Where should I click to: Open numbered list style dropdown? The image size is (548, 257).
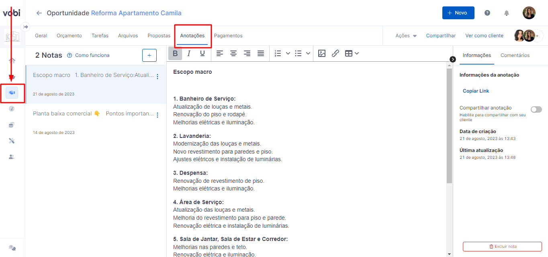(x=288, y=53)
